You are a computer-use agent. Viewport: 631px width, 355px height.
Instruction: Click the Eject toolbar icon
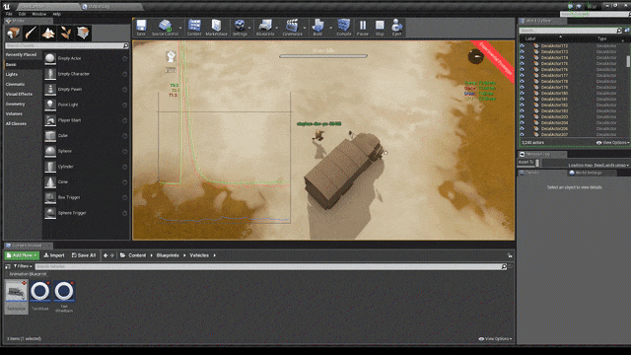(x=396, y=28)
